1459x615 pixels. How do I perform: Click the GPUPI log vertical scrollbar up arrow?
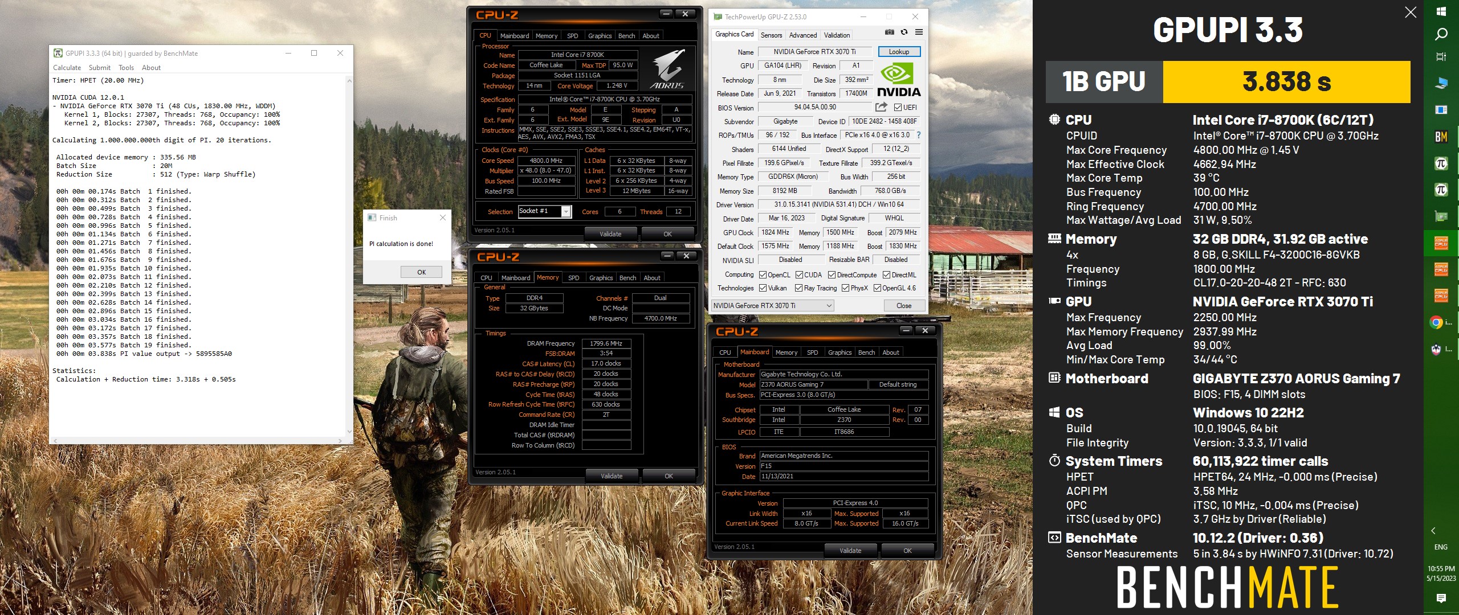pos(349,80)
